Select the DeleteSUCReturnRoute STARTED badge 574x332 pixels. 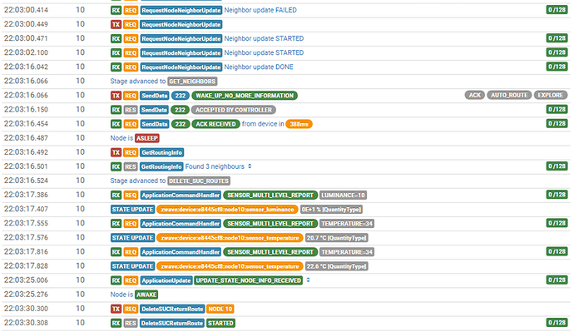pos(220,323)
